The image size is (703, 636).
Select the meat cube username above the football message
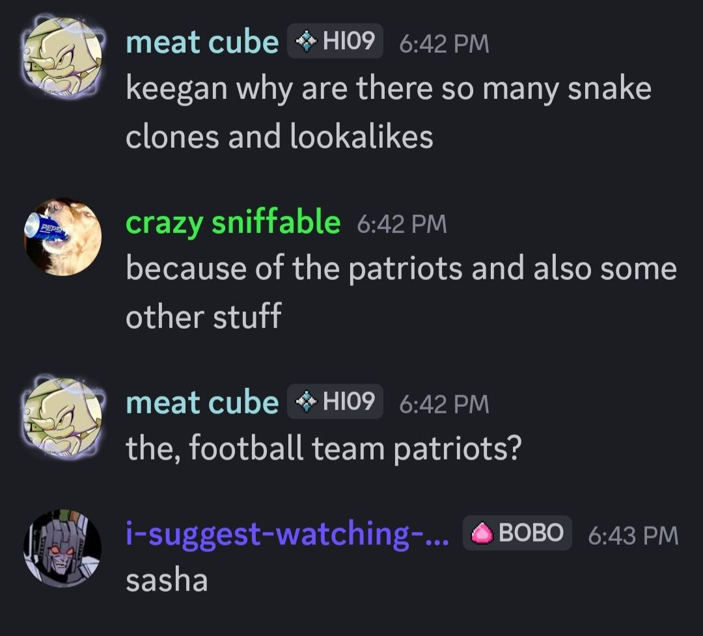[x=202, y=403]
